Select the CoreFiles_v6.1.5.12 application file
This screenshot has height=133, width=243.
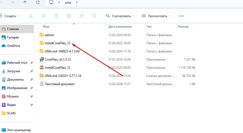(x=58, y=60)
